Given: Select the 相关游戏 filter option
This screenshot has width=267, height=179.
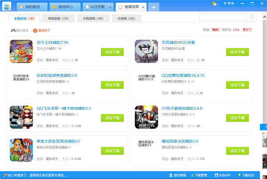Looking at the screenshot, I should 20,31.
